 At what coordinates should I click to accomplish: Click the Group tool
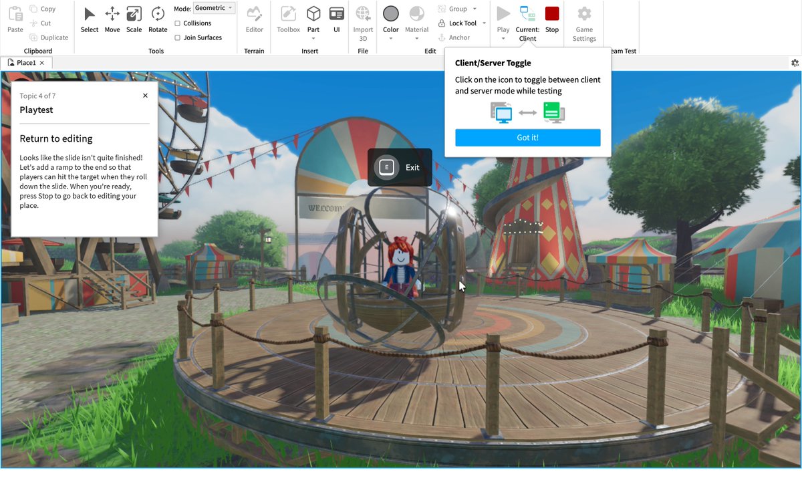[x=452, y=9]
